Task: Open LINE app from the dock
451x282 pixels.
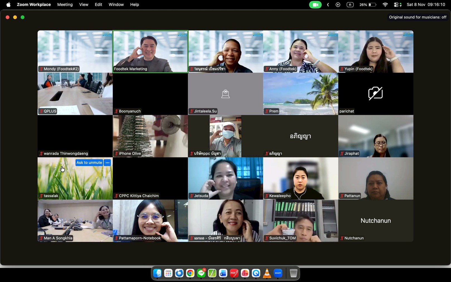Action: (x=201, y=273)
